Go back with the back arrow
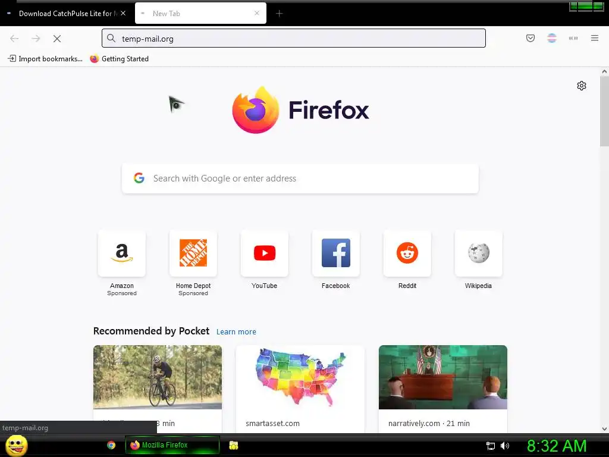 14,39
